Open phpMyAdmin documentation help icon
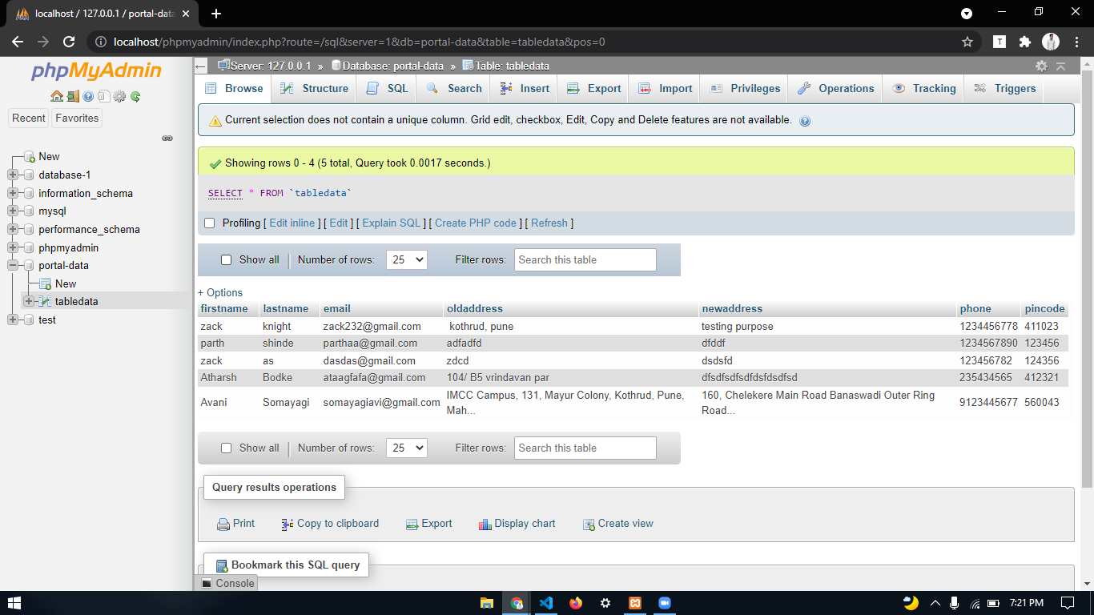 click(88, 96)
